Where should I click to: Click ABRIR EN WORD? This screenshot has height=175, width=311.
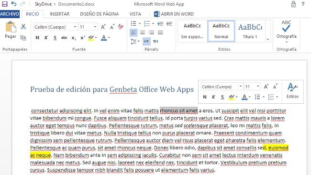[174, 14]
